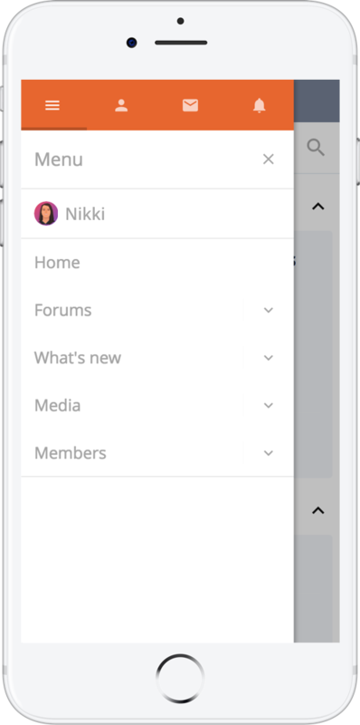The width and height of the screenshot is (360, 725).
Task: Tap Nikki's avatar picture
Action: (46, 214)
